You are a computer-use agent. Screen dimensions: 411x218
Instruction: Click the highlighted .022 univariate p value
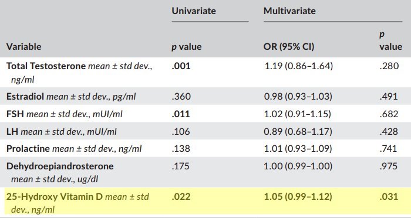pos(181,196)
